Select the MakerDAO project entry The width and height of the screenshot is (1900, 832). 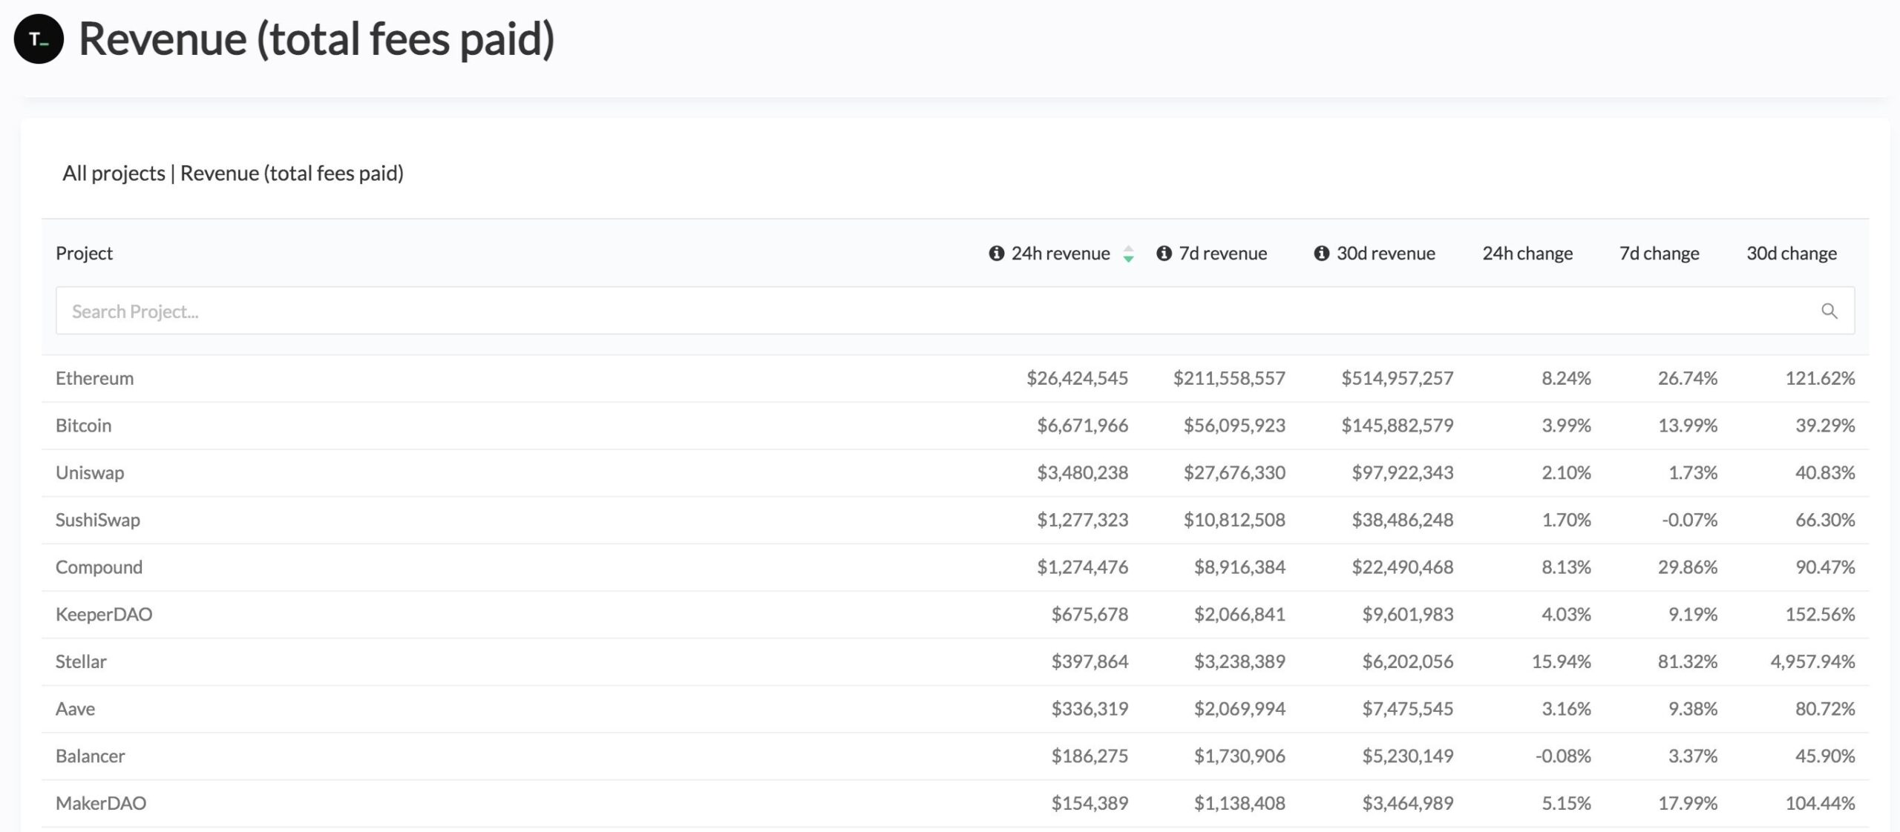101,803
